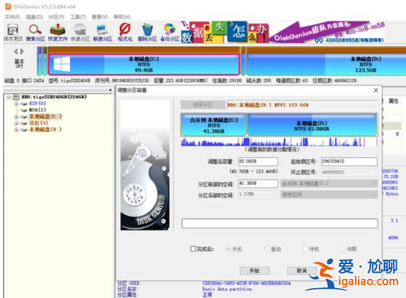Click the adjusted capacity input field
The width and height of the screenshot is (406, 298).
pyautogui.click(x=258, y=162)
